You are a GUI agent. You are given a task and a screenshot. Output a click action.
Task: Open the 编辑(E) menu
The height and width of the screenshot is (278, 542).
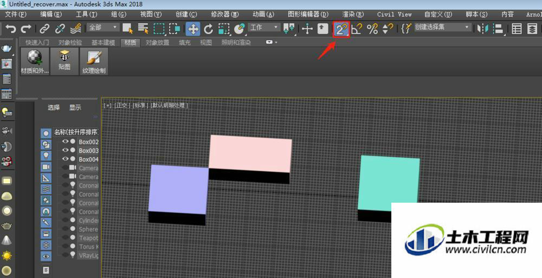[x=51, y=14]
